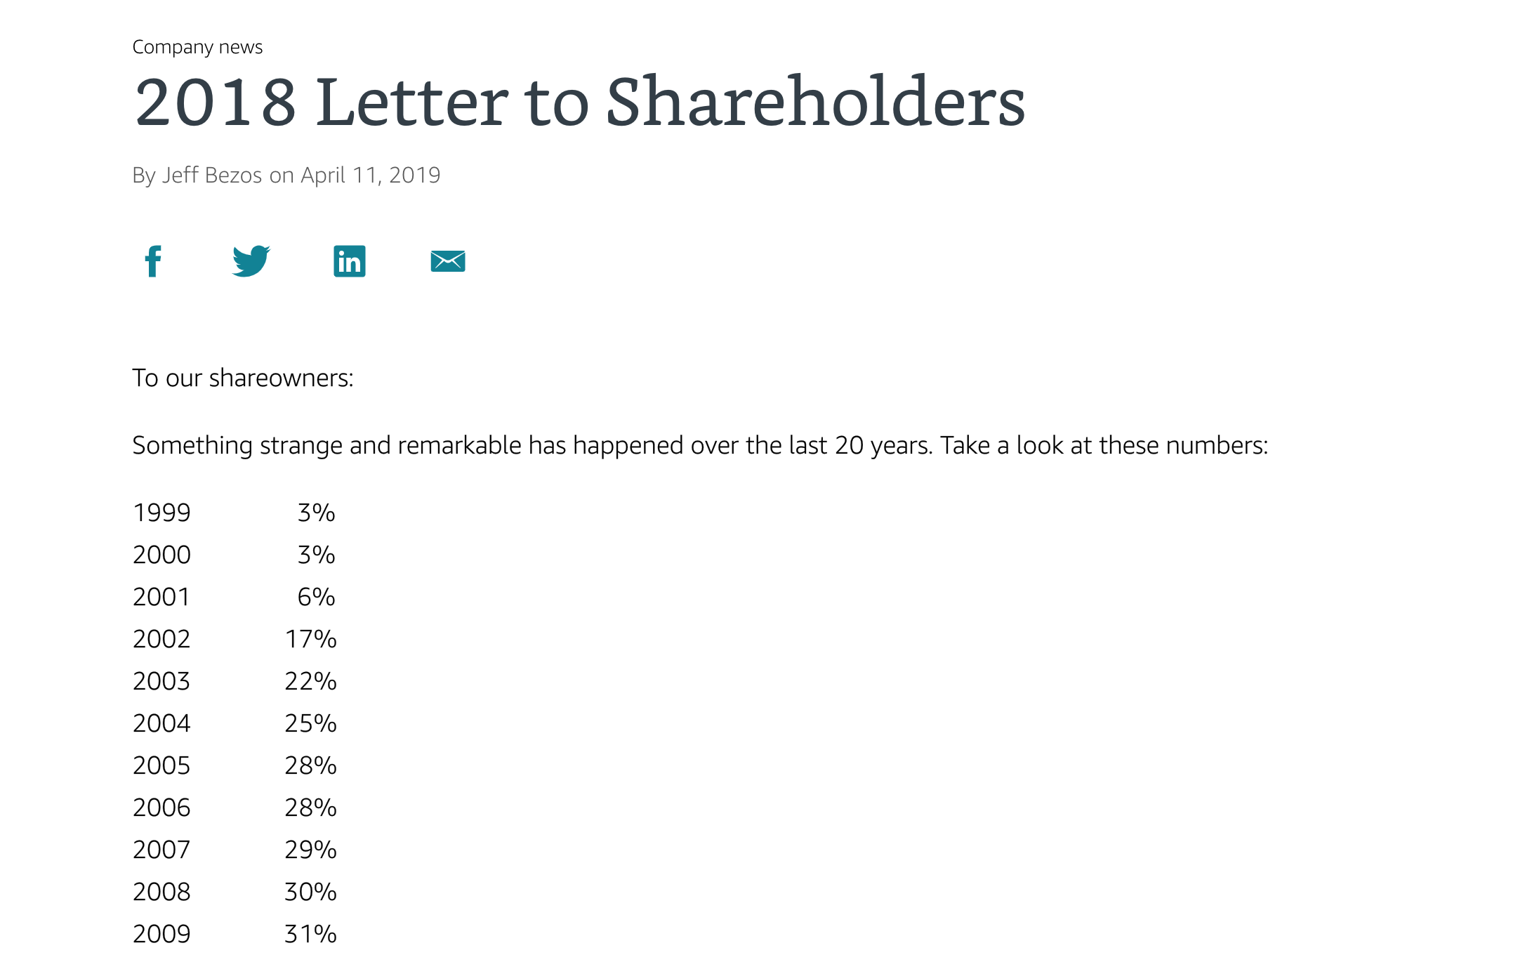Image resolution: width=1525 pixels, height=955 pixels.
Task: Click the 'Something strange and remarkable' paragraph
Action: 700,445
